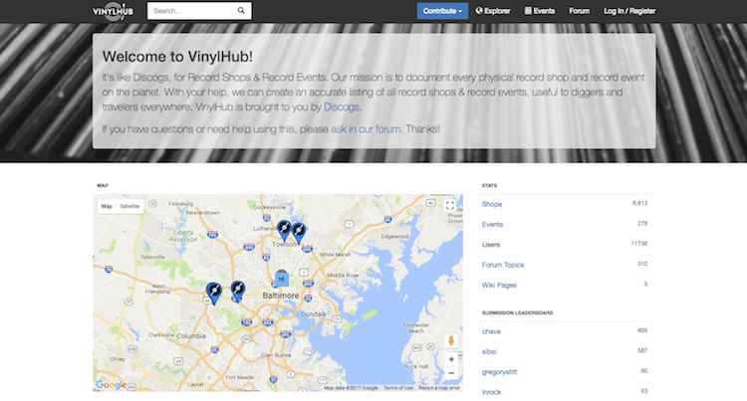Zoom in on the map
Screen dimensions: 747x401
[451, 359]
